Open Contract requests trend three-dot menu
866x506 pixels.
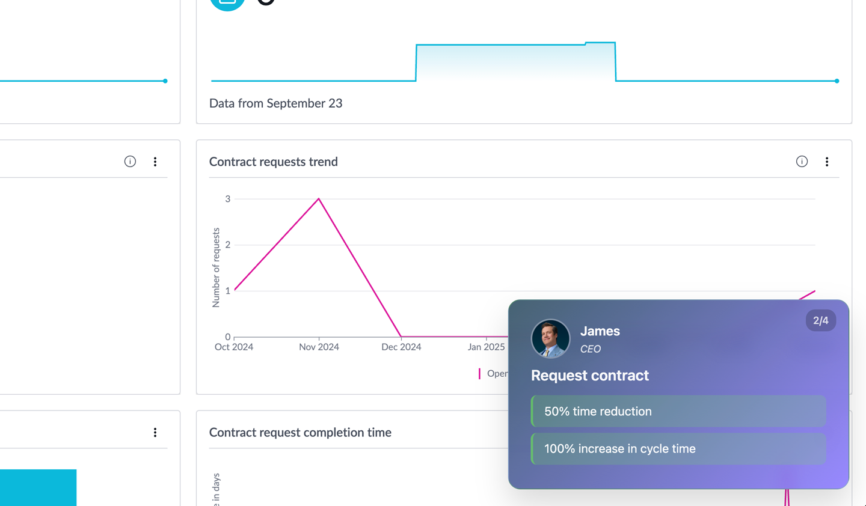pos(827,162)
